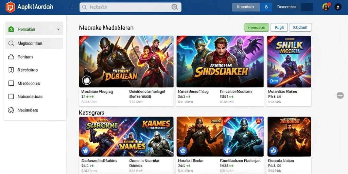The image size is (348, 174).
Task: Open the Deoomen header link
Action: 286,7
